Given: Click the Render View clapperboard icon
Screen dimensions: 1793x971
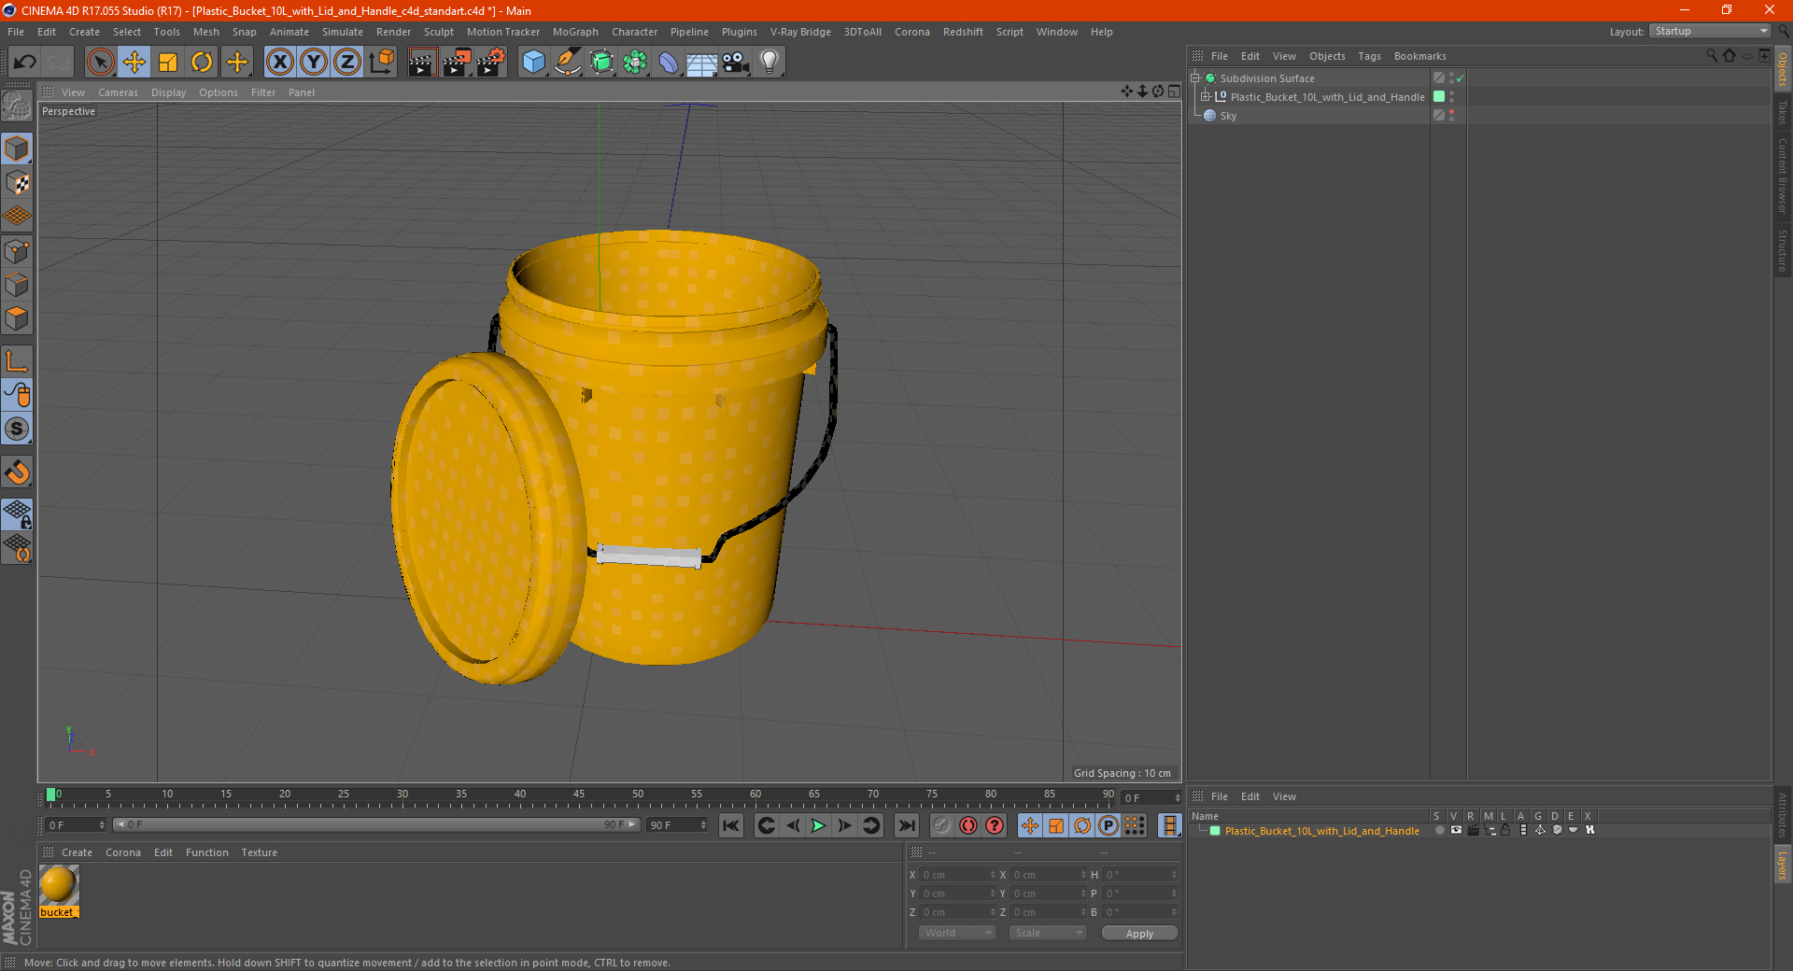Looking at the screenshot, I should click(422, 63).
